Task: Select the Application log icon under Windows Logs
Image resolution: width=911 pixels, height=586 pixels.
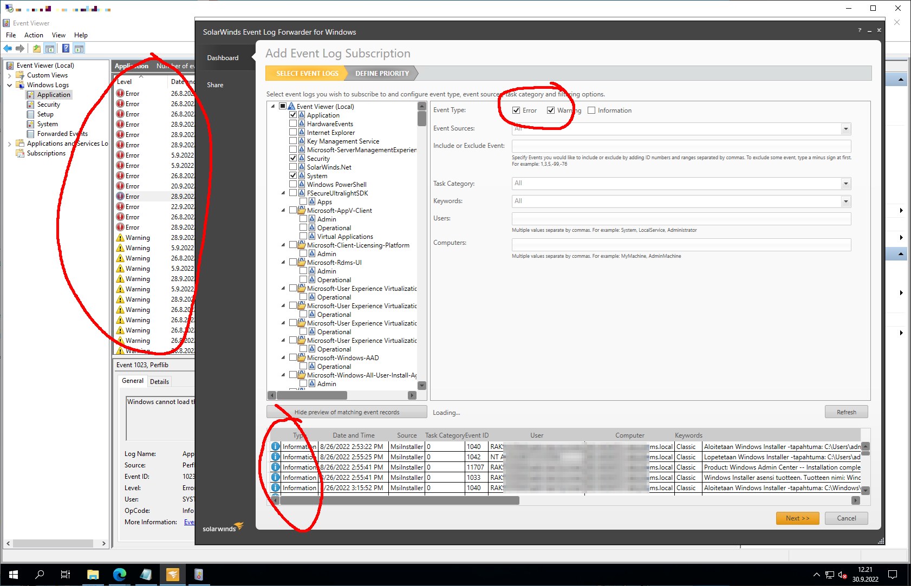Action: [30, 95]
